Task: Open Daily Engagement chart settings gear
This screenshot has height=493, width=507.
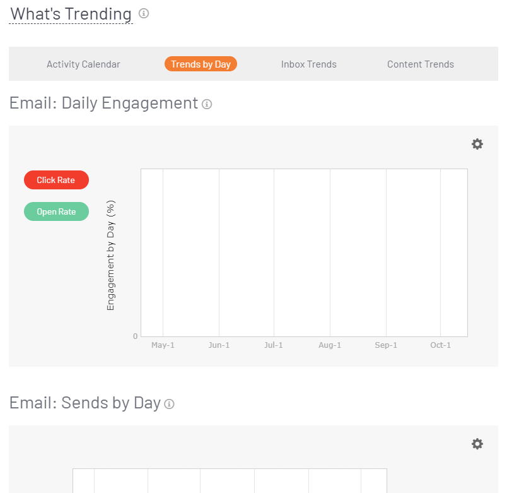Action: pyautogui.click(x=477, y=144)
